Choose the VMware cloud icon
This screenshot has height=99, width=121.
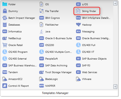(x=78, y=79)
